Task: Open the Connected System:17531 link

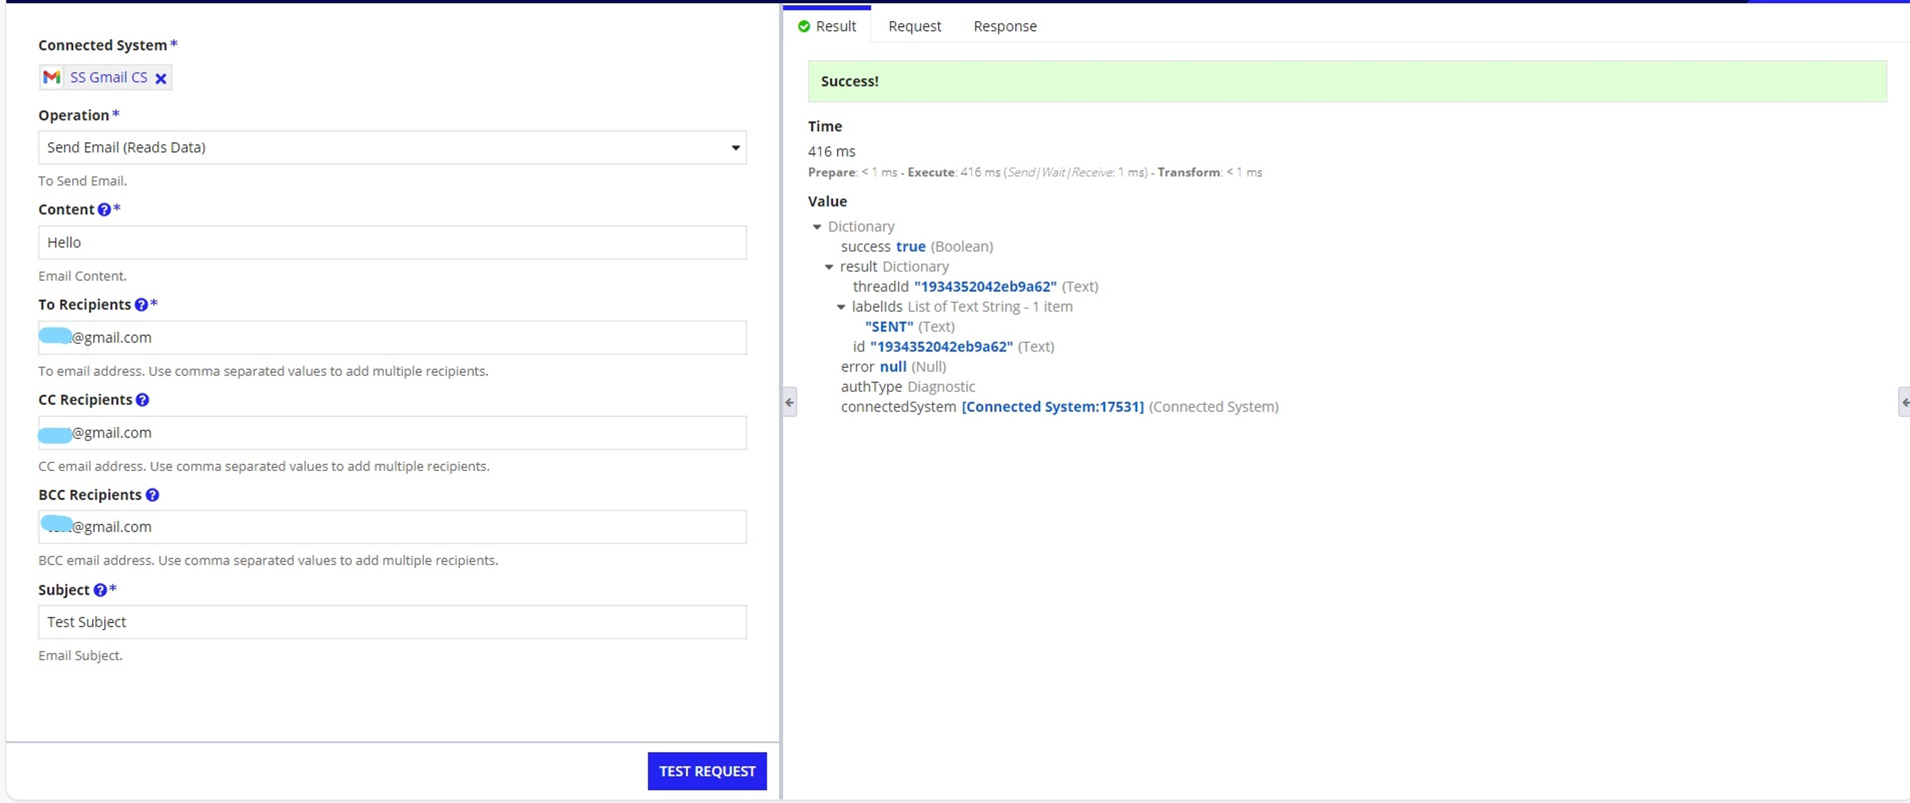Action: [x=1052, y=406]
